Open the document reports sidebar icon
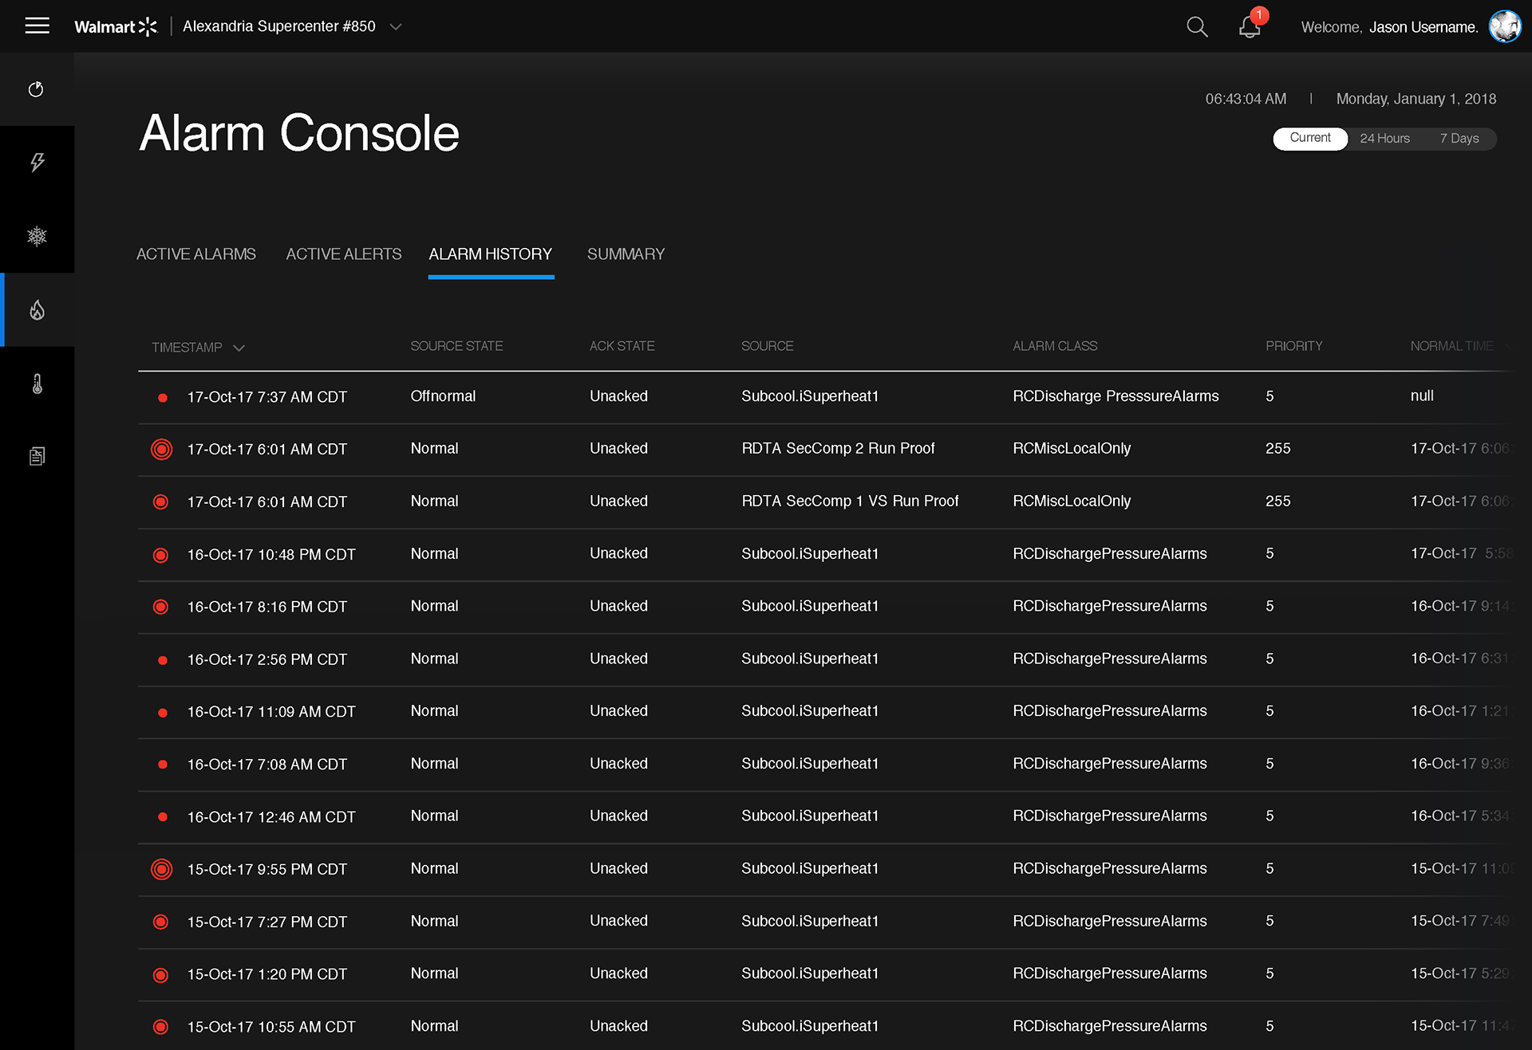The height and width of the screenshot is (1050, 1532). (37, 456)
